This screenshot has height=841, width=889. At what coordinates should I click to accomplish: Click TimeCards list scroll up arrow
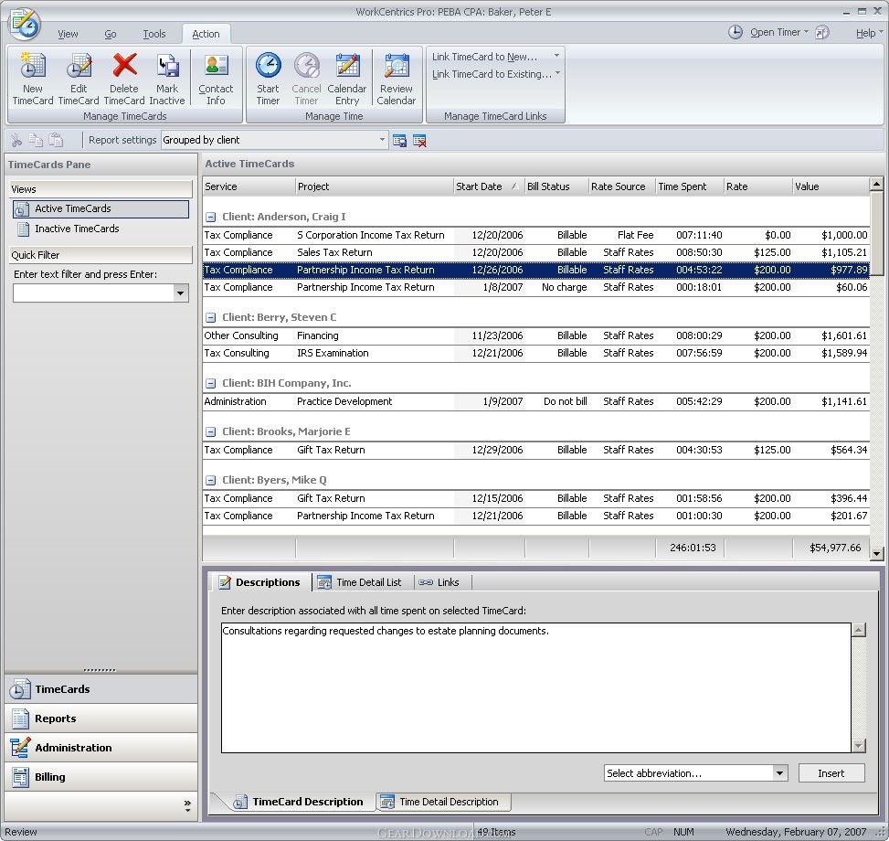point(876,184)
